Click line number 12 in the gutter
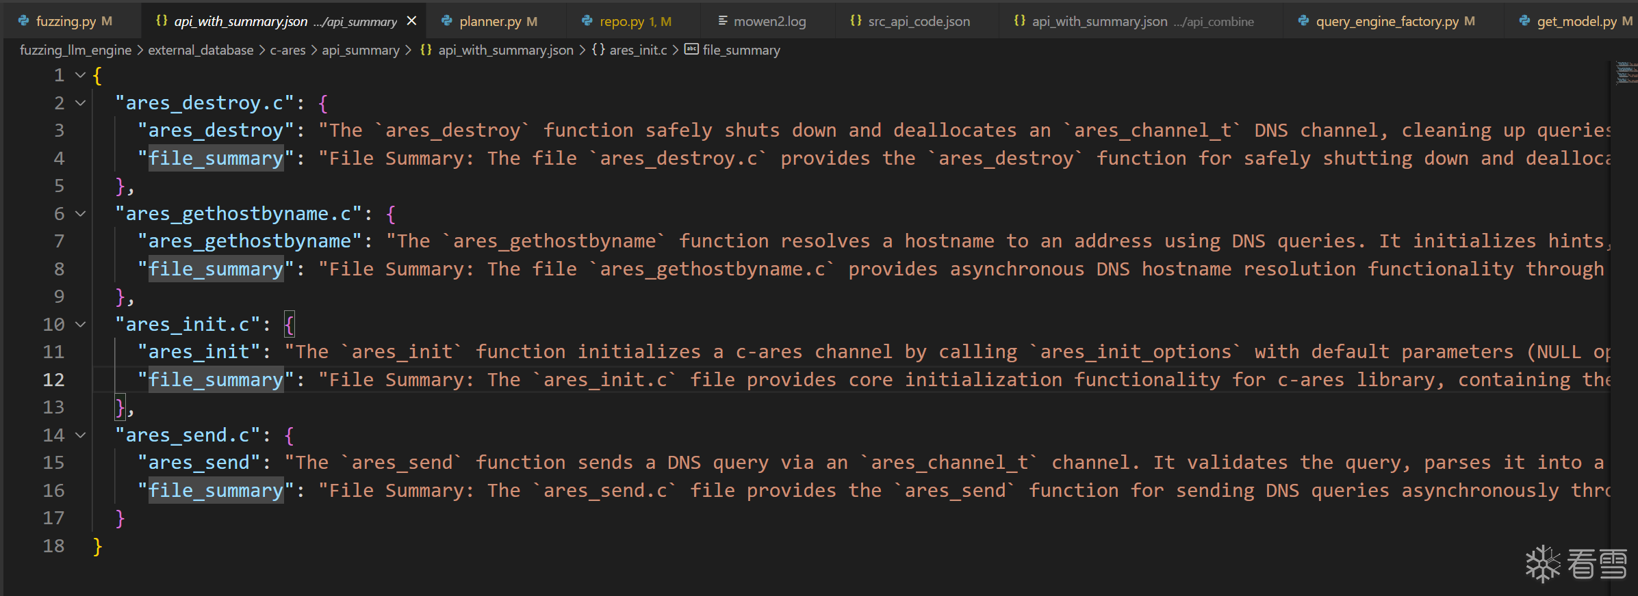Screen dimensions: 1638x596 pos(53,380)
